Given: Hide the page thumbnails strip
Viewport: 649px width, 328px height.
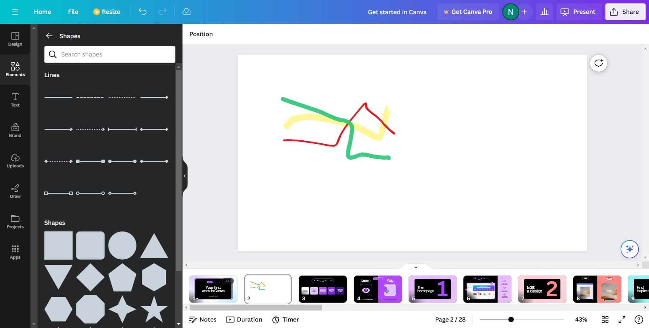Looking at the screenshot, I should tap(415, 267).
